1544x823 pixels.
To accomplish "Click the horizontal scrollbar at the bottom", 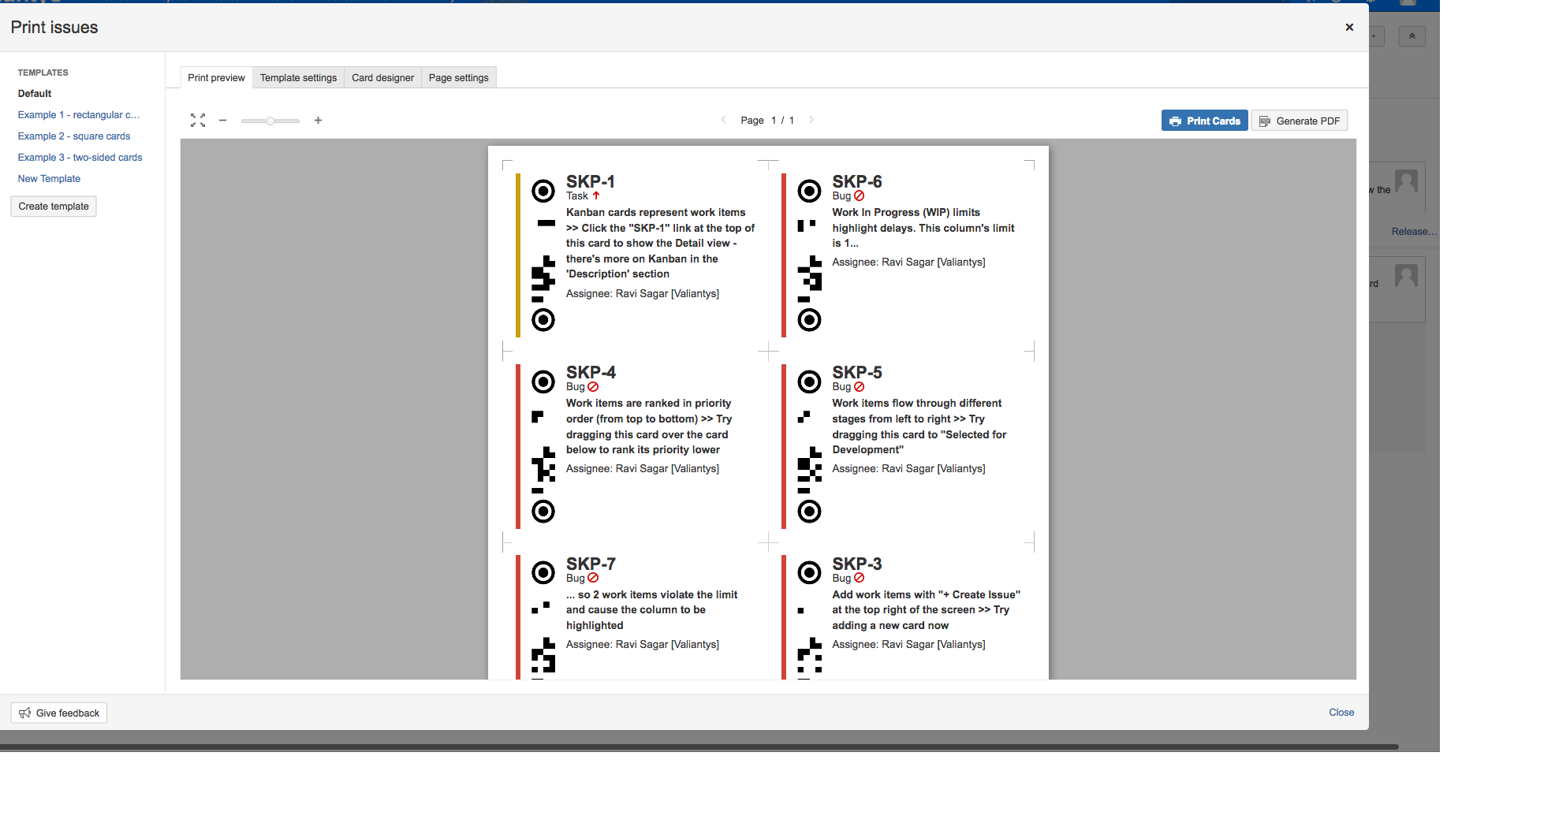I will pyautogui.click(x=699, y=747).
